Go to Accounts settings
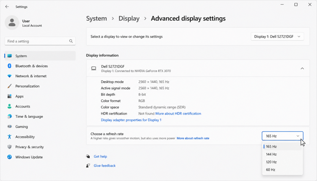Screen dimensions: 317x181 [40, 106]
